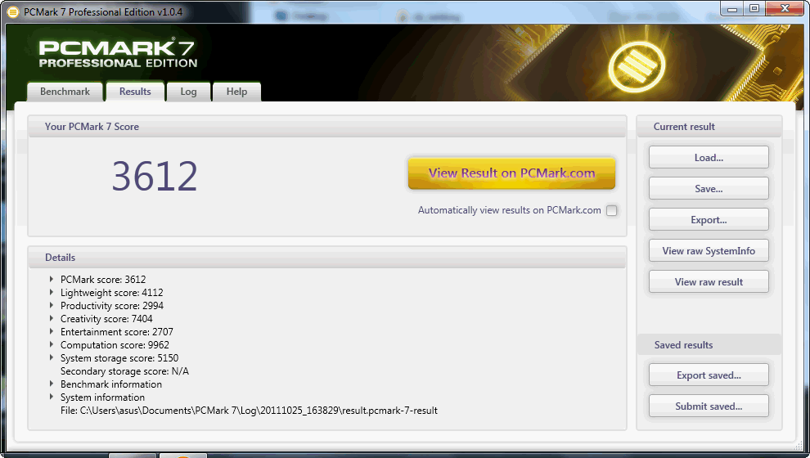
Task: Select 'PCMark score: 3612' text
Action: pos(103,280)
